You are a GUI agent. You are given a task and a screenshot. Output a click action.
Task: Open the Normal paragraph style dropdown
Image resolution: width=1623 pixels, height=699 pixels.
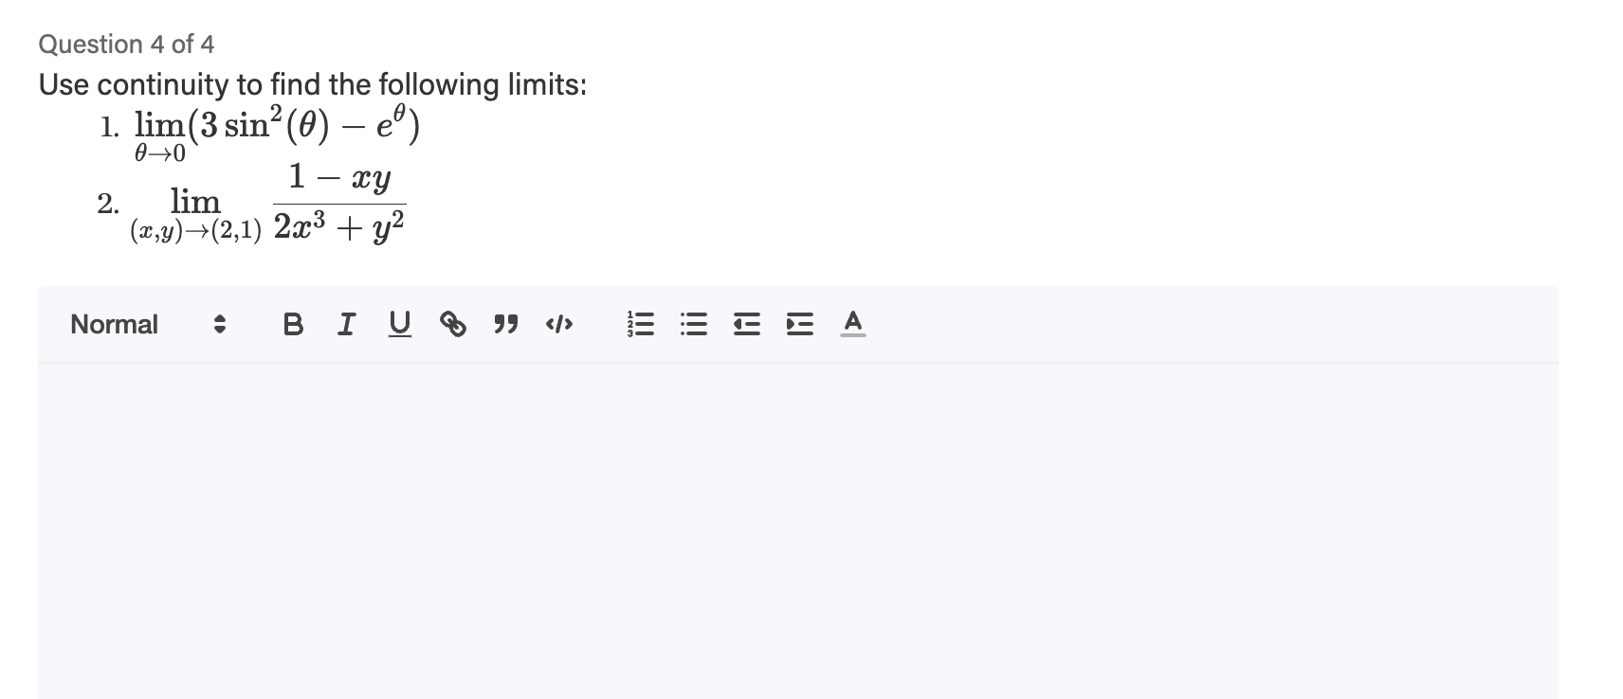click(113, 325)
